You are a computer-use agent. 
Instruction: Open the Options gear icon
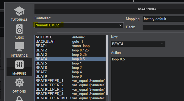(19, 82)
